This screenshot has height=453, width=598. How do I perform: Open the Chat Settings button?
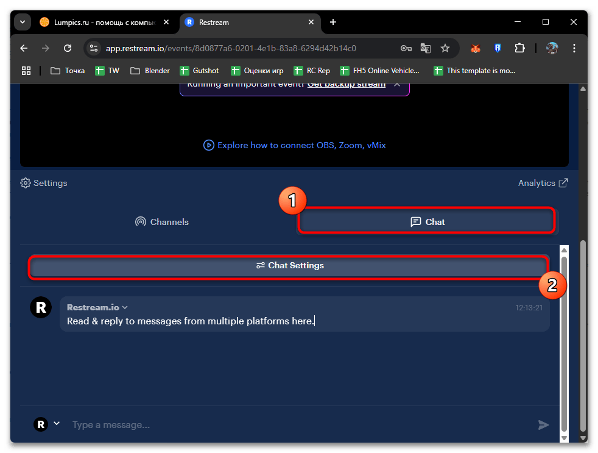[290, 266]
